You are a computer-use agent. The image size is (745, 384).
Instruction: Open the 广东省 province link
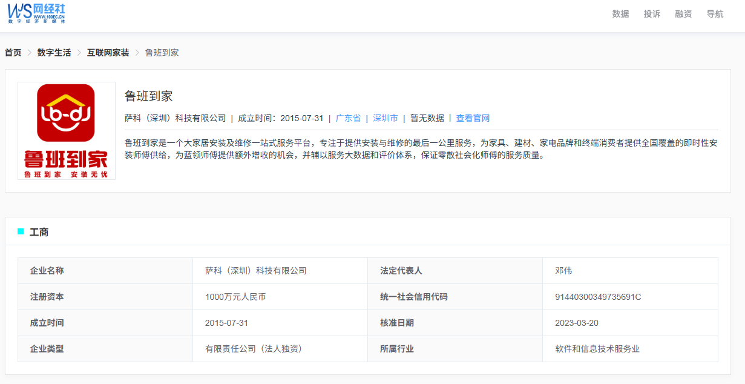pos(348,118)
